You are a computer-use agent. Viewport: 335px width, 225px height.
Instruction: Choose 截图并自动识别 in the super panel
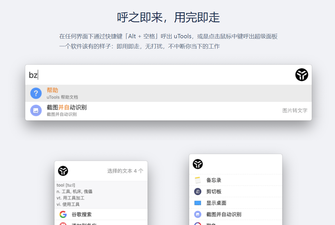tap(236, 214)
